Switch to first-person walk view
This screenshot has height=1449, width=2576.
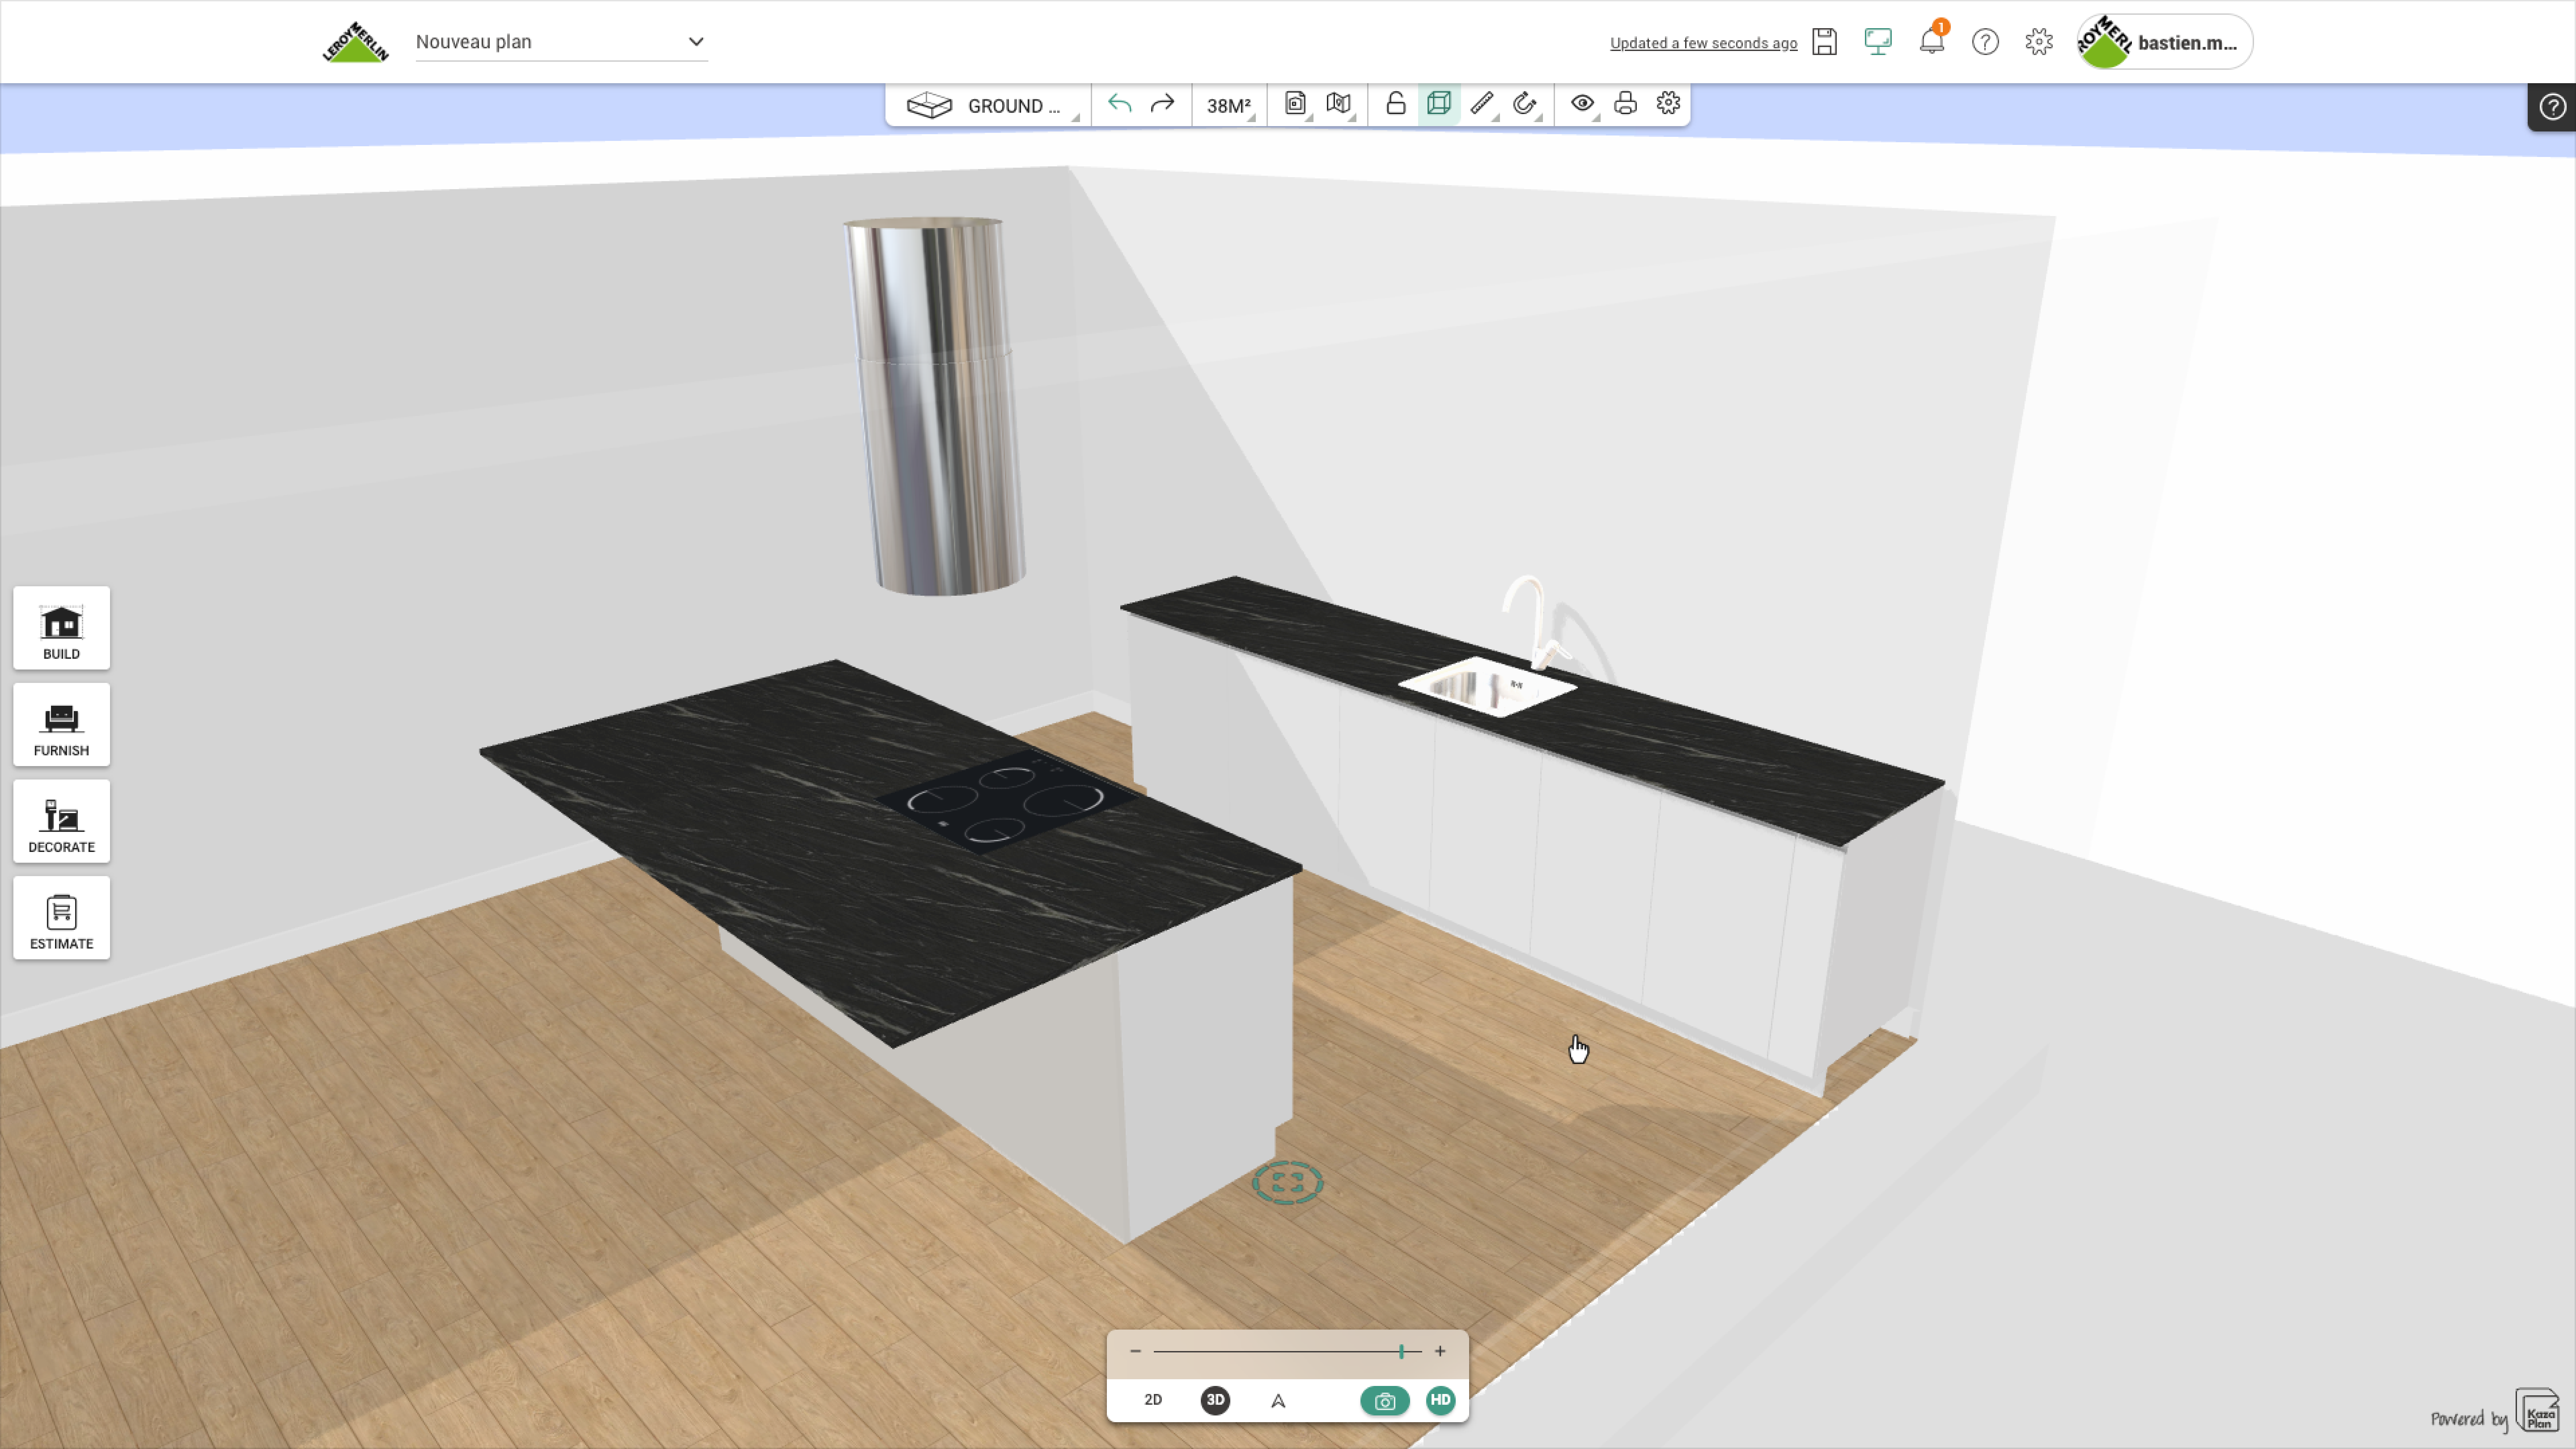pyautogui.click(x=1278, y=1401)
